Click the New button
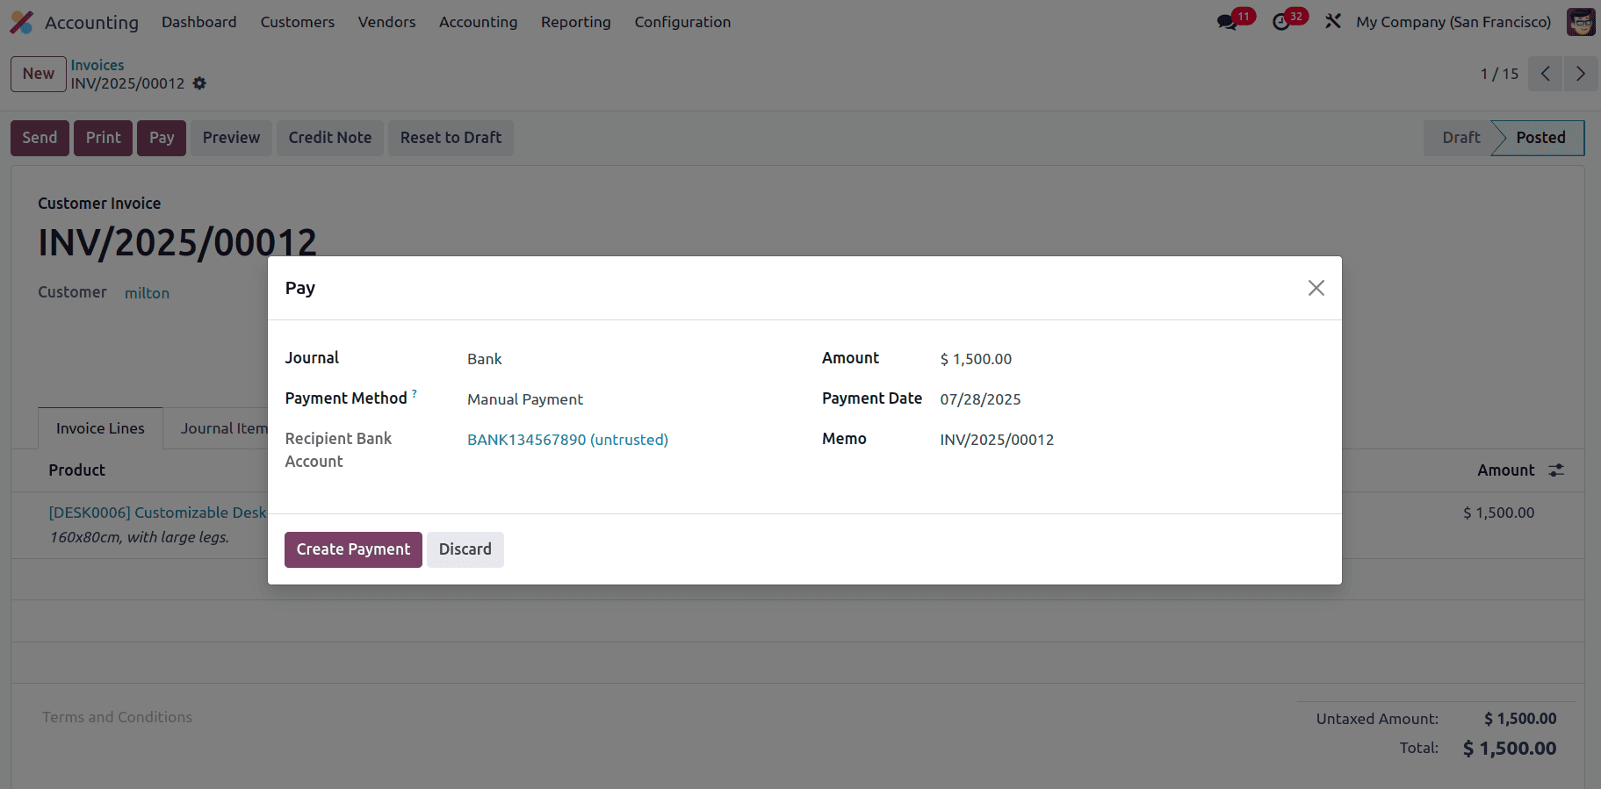The width and height of the screenshot is (1601, 789). [x=39, y=74]
